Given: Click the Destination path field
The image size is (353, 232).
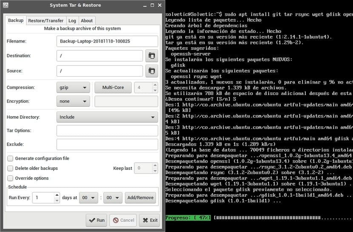Looking at the screenshot, I should (x=100, y=56).
